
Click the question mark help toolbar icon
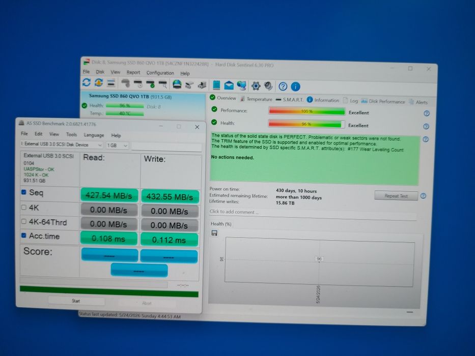tap(283, 86)
